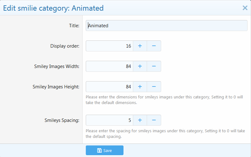Click the "Smiley Images Height:" label

[56, 87]
